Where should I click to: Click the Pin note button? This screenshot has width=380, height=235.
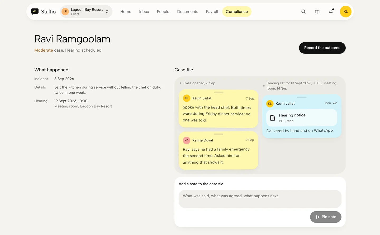tap(326, 217)
